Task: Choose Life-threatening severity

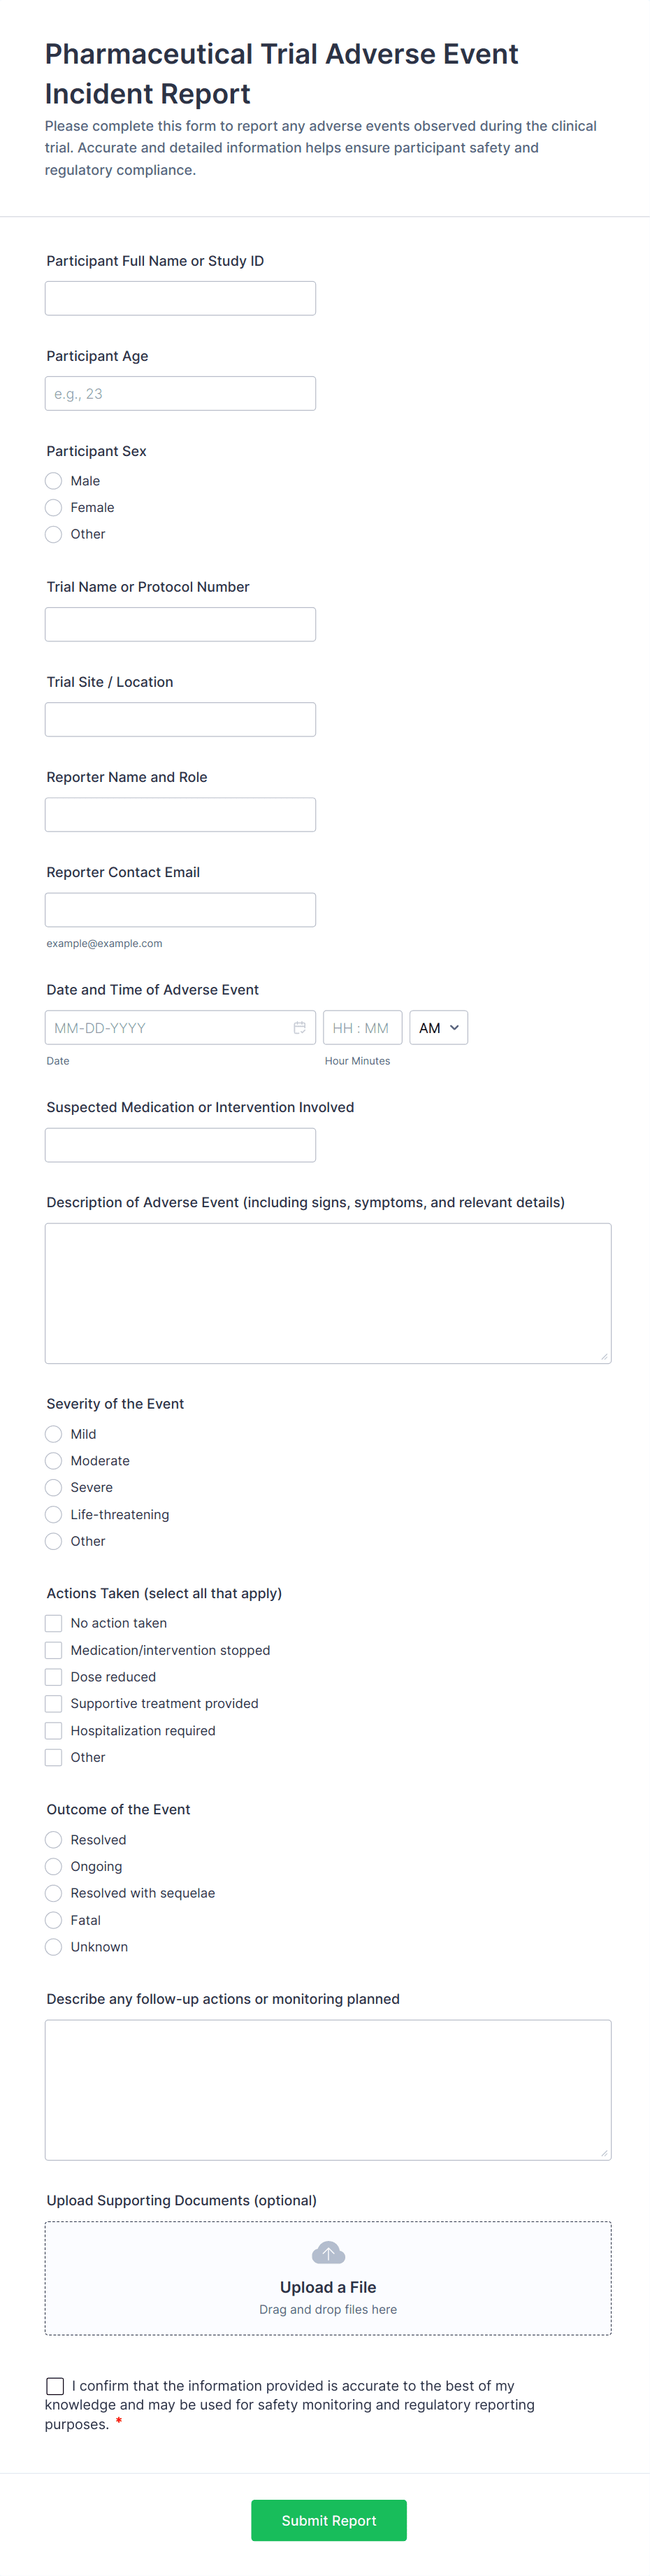Action: click(54, 1514)
